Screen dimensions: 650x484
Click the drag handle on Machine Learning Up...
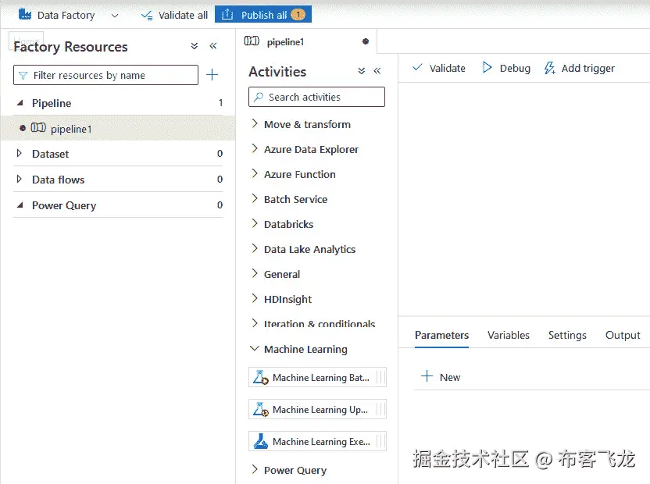click(380, 409)
